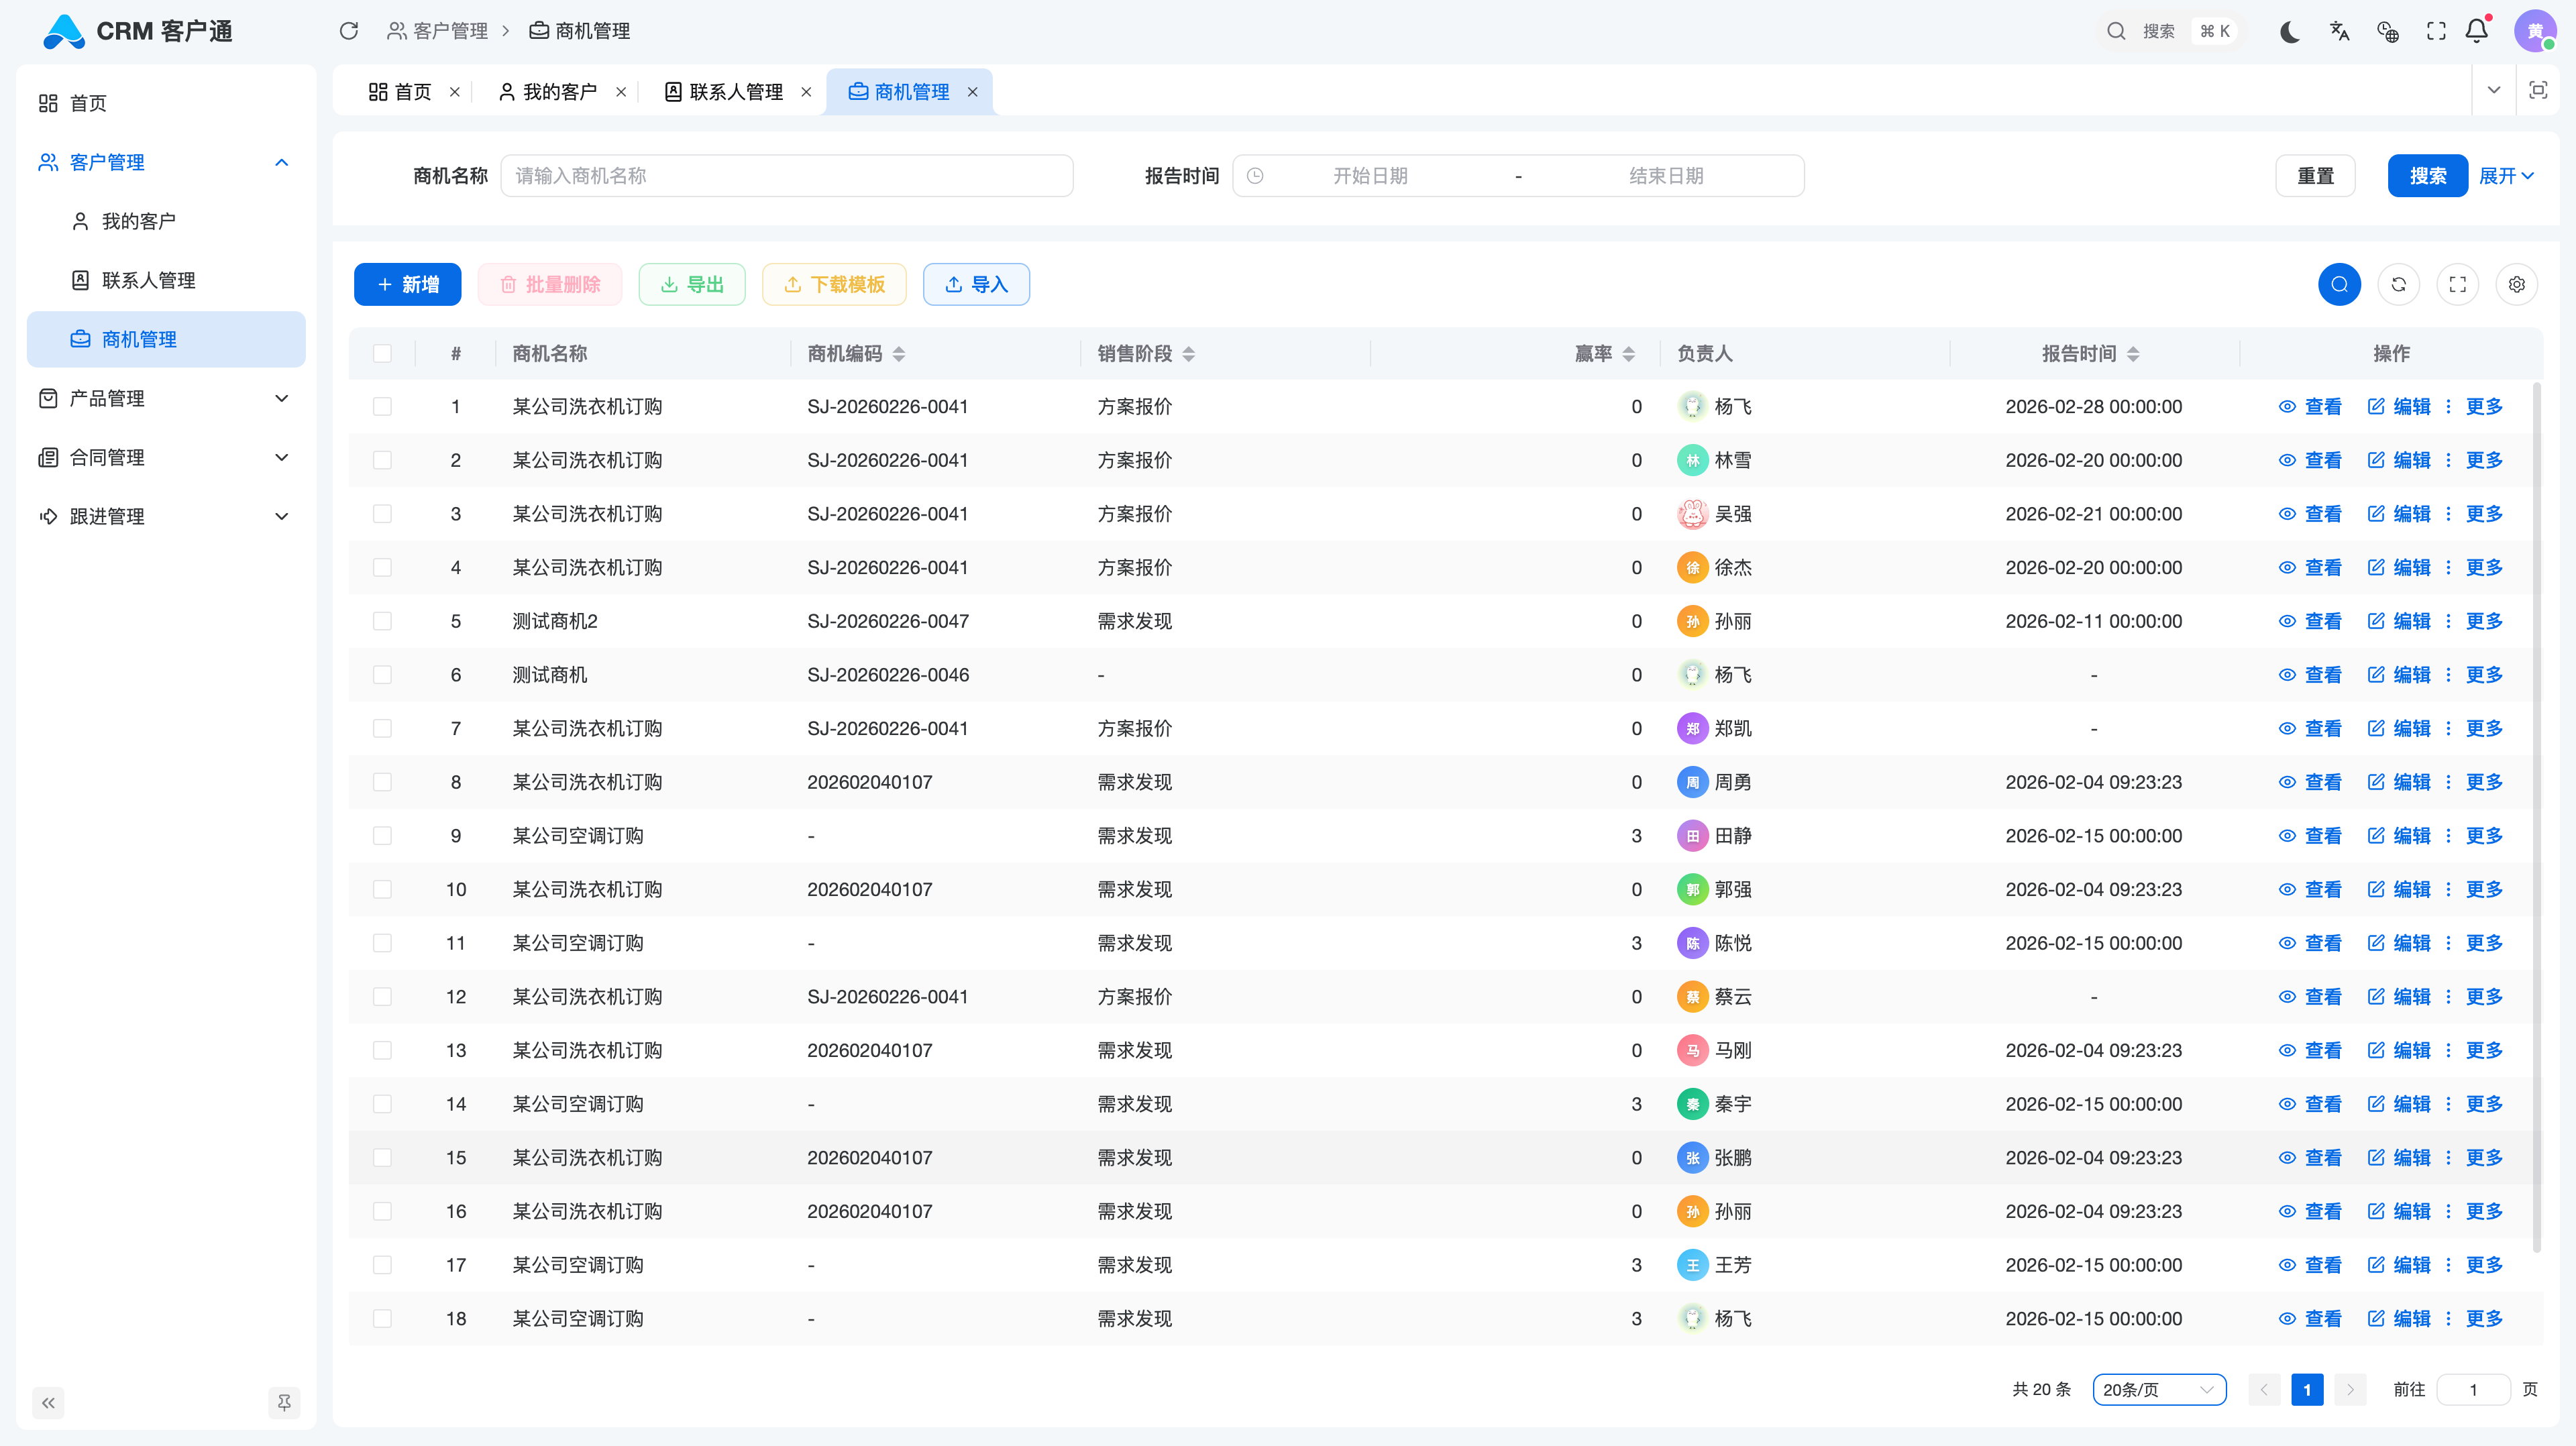Screen dimensions: 2576x1446
Task: Open the 20条/页 page size dropdown
Action: [x=2158, y=1389]
